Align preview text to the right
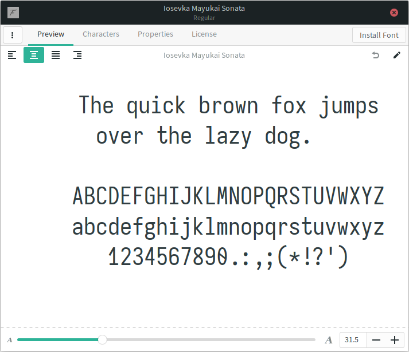 coord(77,55)
